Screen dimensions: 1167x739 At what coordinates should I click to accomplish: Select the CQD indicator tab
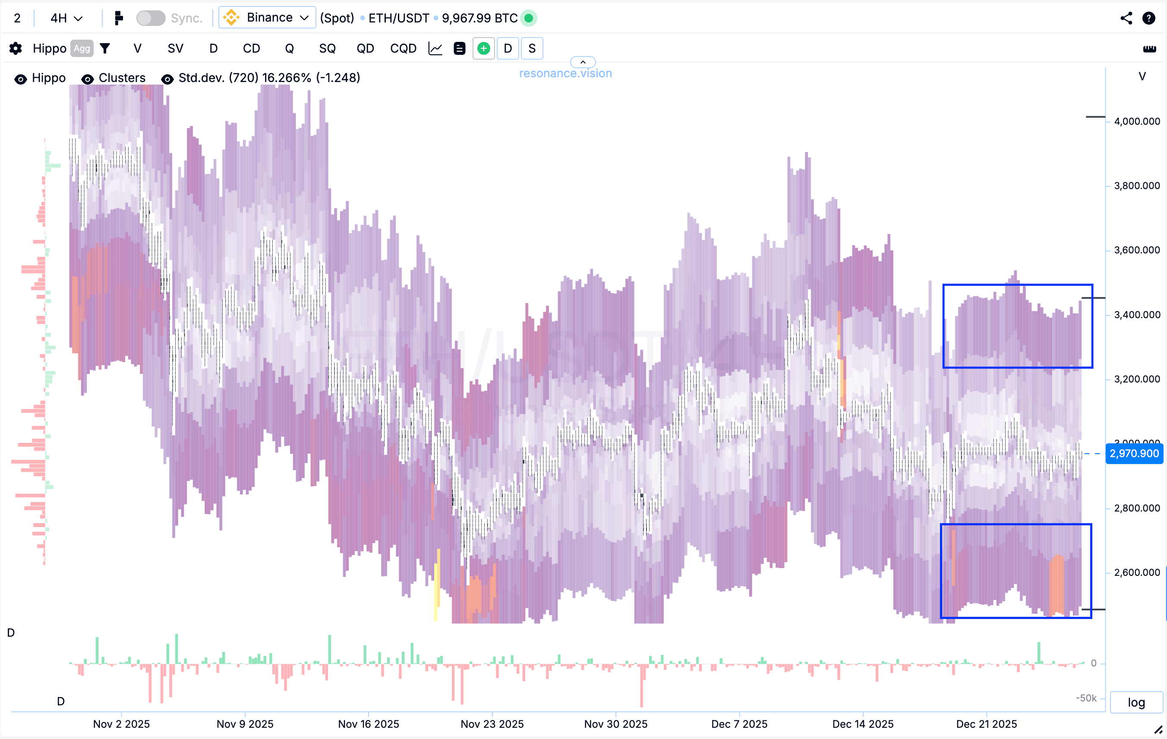click(403, 48)
